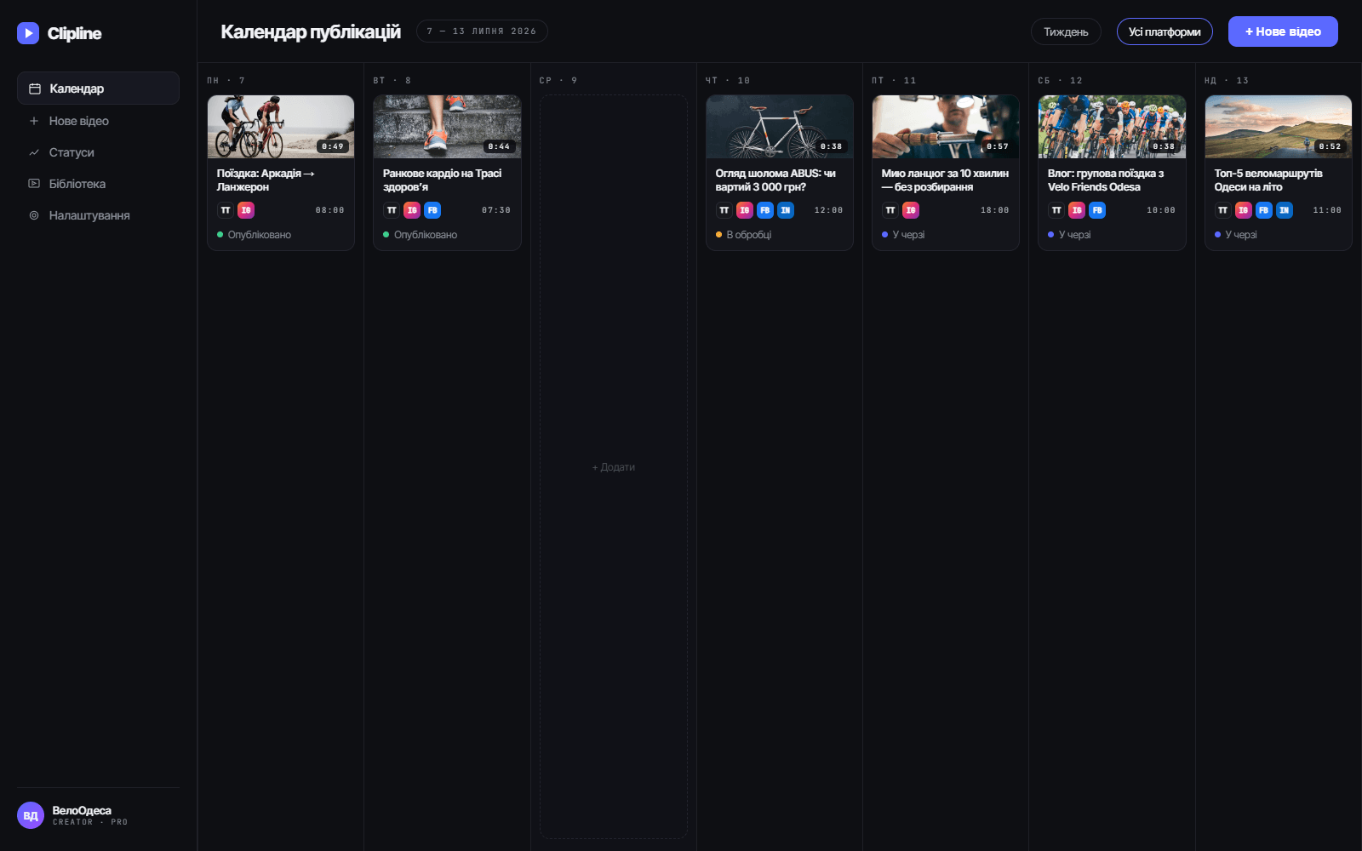Click TikTok icon on Топ-5 веломаршрутів card

tap(1223, 210)
